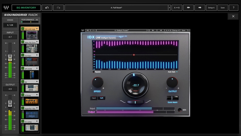Click the Waves logo in IDX plugin bar

pos(83,30)
